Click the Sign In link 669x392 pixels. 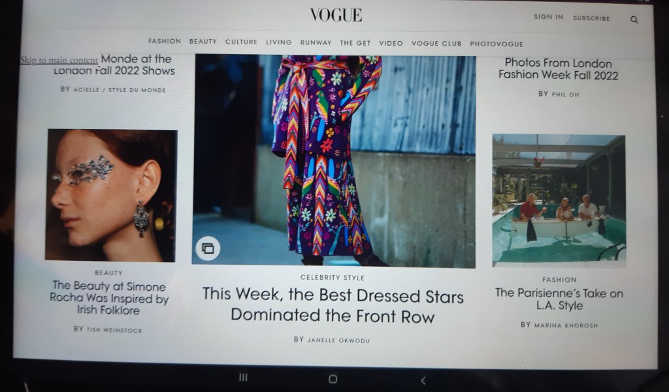click(x=548, y=17)
